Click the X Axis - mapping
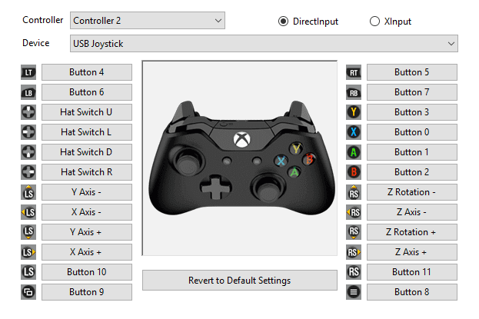Image resolution: width=479 pixels, height=319 pixels. (x=87, y=212)
